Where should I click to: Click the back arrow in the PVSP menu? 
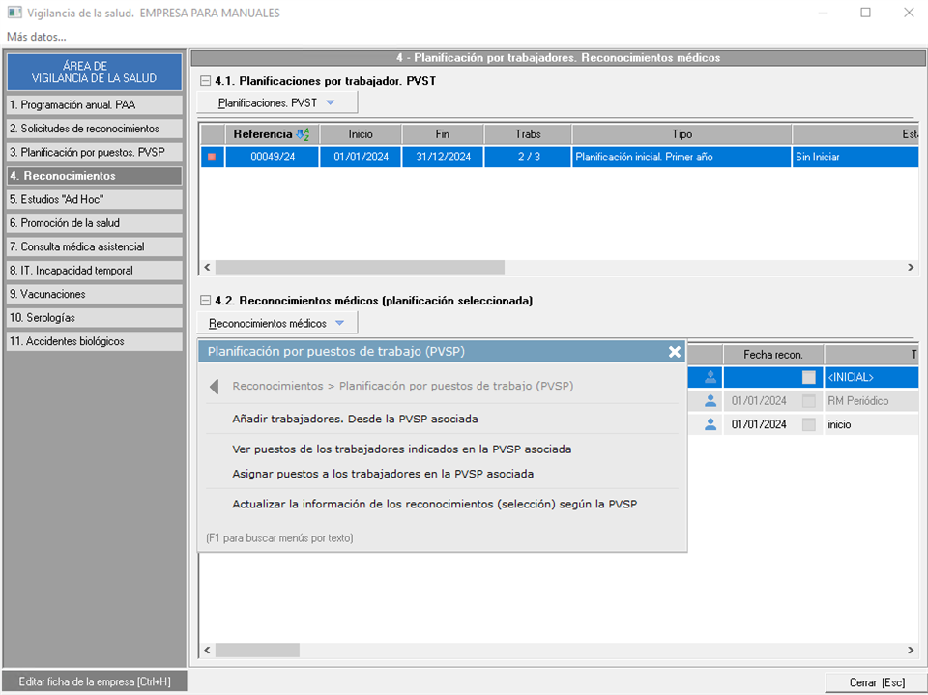coord(215,387)
